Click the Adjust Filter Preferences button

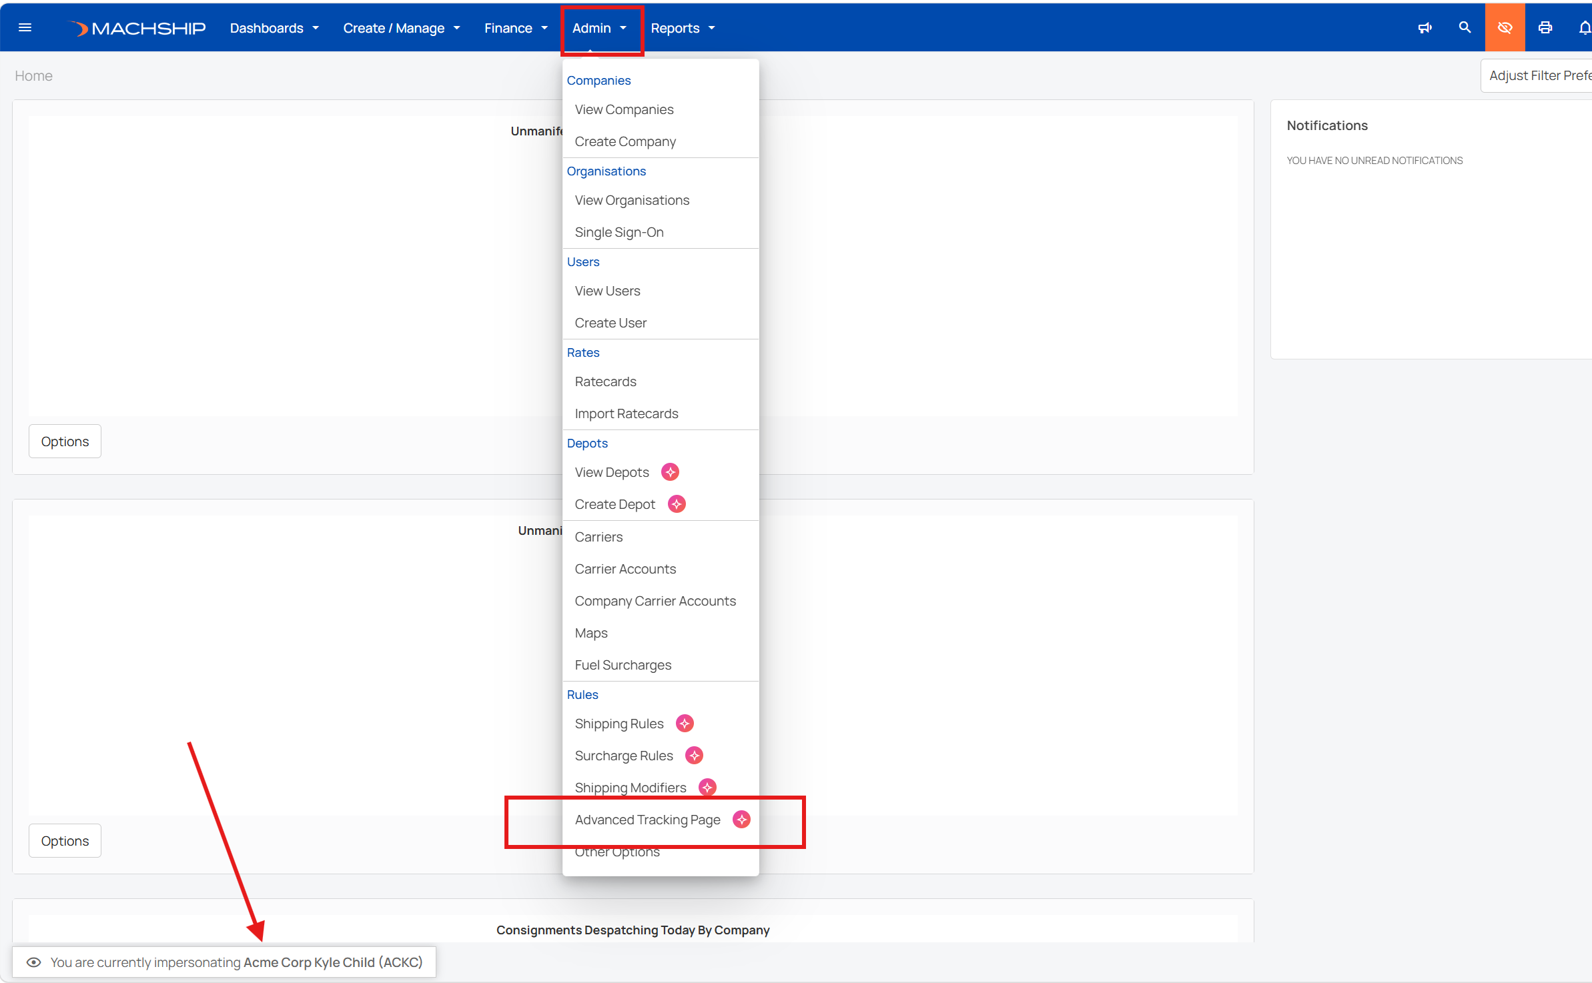tap(1537, 75)
